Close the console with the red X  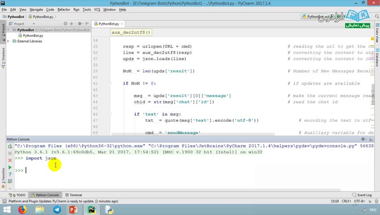(x=10, y=160)
